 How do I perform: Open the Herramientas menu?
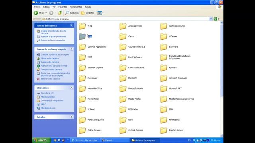(76, 7)
